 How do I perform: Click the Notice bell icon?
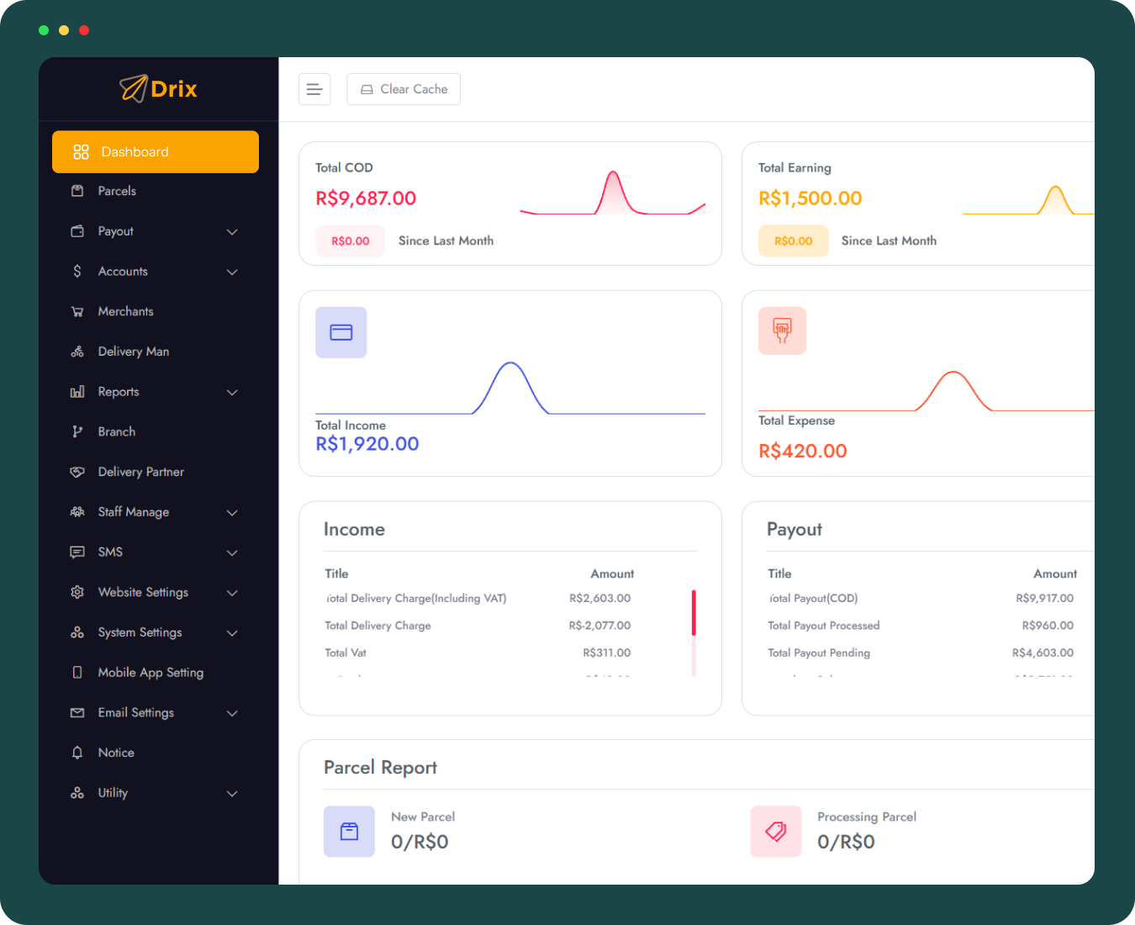(x=77, y=753)
